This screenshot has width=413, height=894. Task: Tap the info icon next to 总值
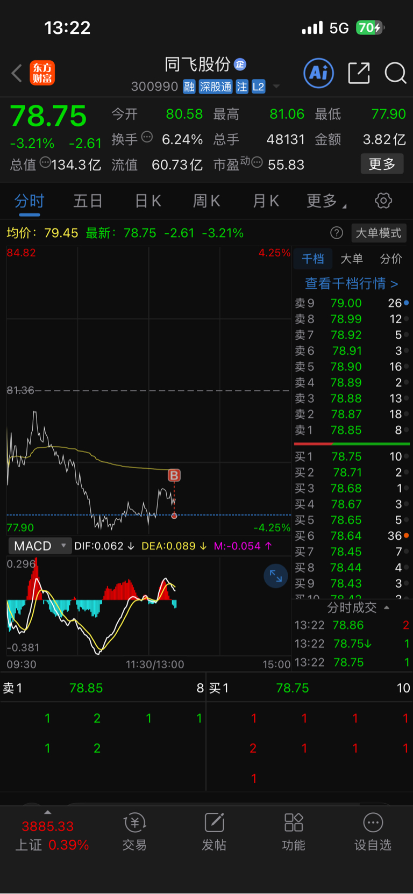pos(45,162)
